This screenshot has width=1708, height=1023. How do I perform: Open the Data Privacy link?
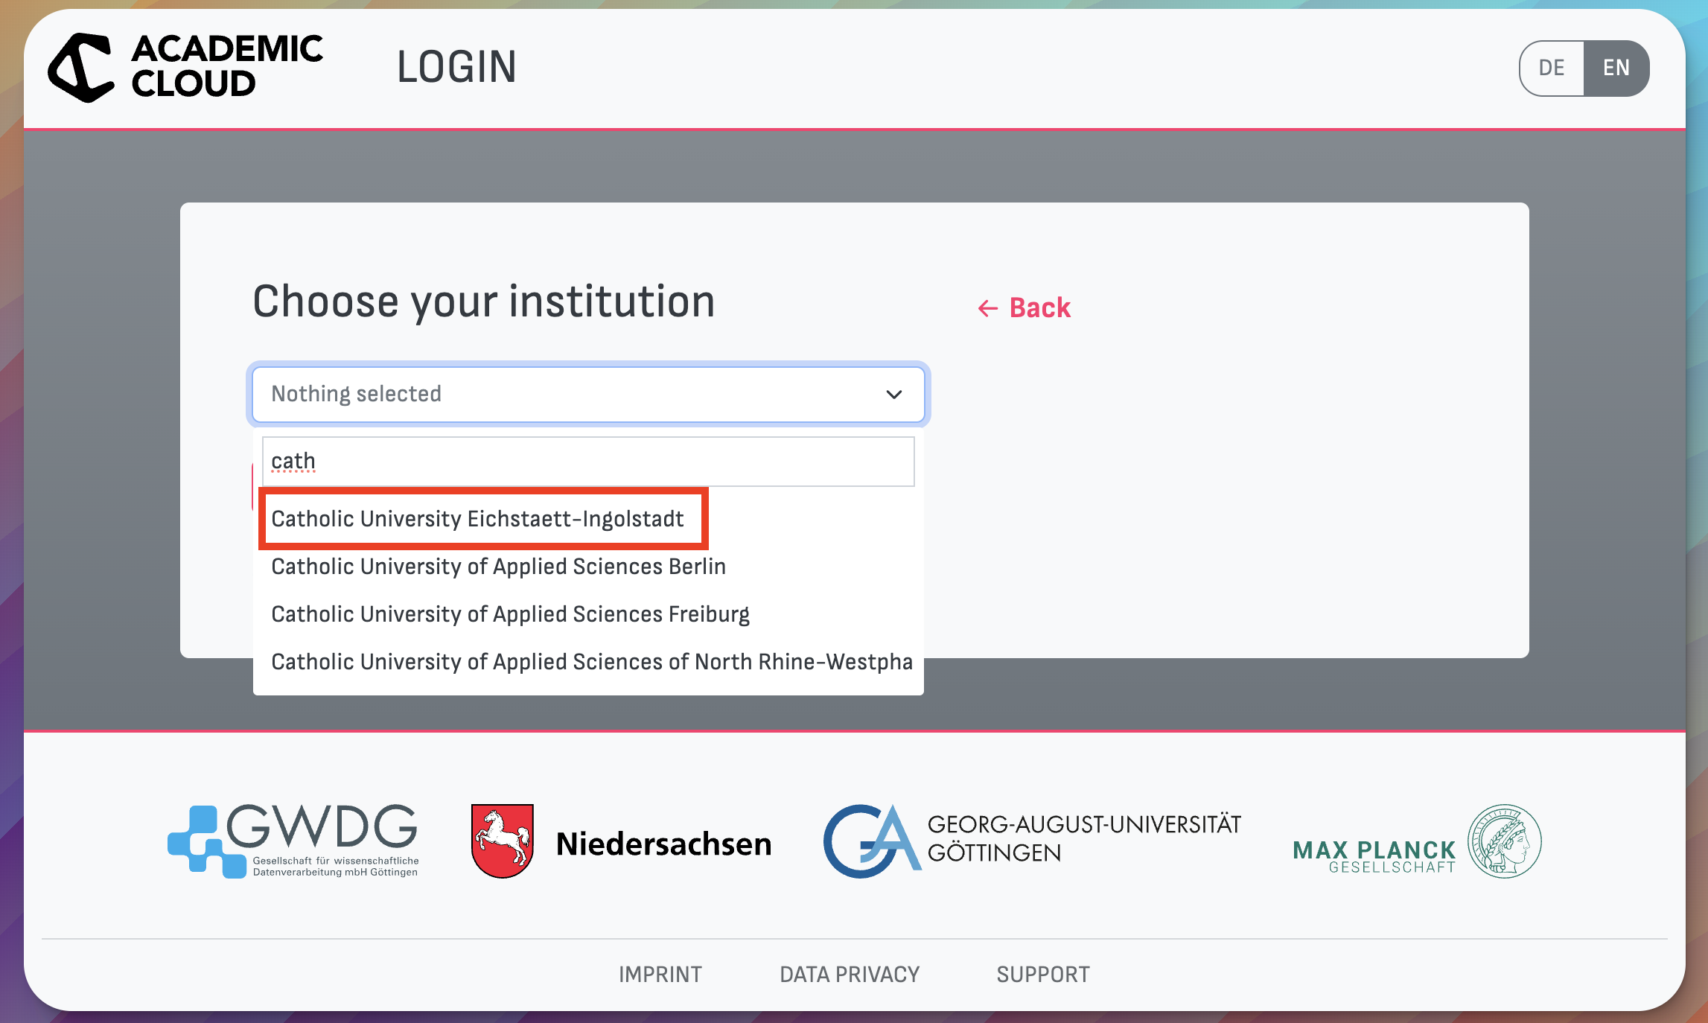850,975
